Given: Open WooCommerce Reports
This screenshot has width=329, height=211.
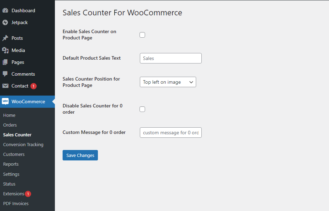Looking at the screenshot, I should click(11, 164).
